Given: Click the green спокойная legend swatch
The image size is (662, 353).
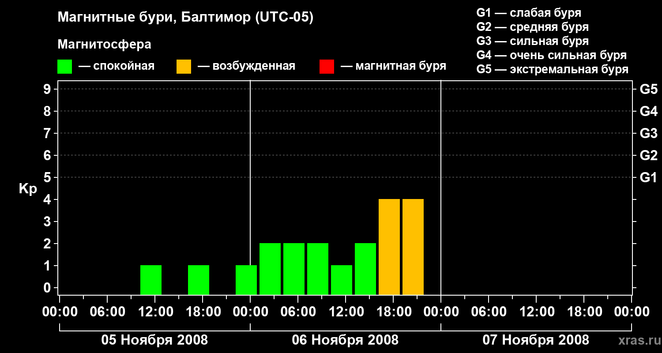Looking at the screenshot, I should (64, 67).
